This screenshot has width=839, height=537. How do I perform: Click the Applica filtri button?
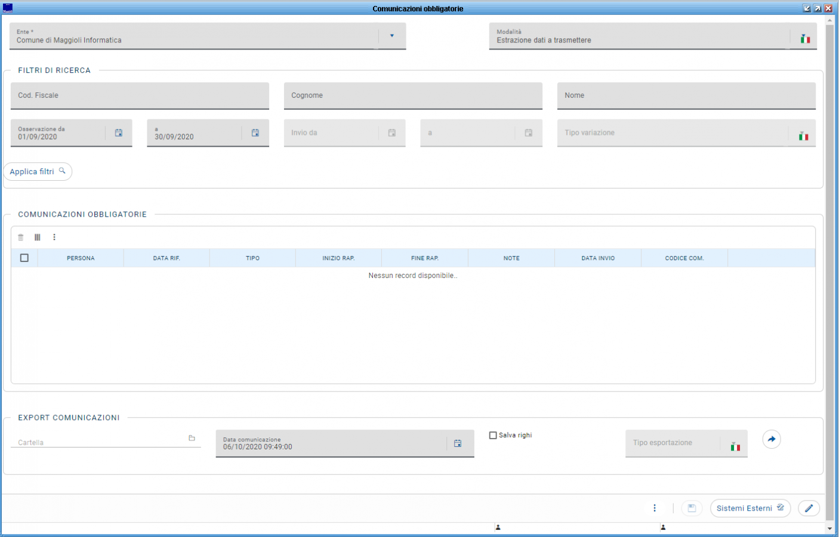point(38,172)
